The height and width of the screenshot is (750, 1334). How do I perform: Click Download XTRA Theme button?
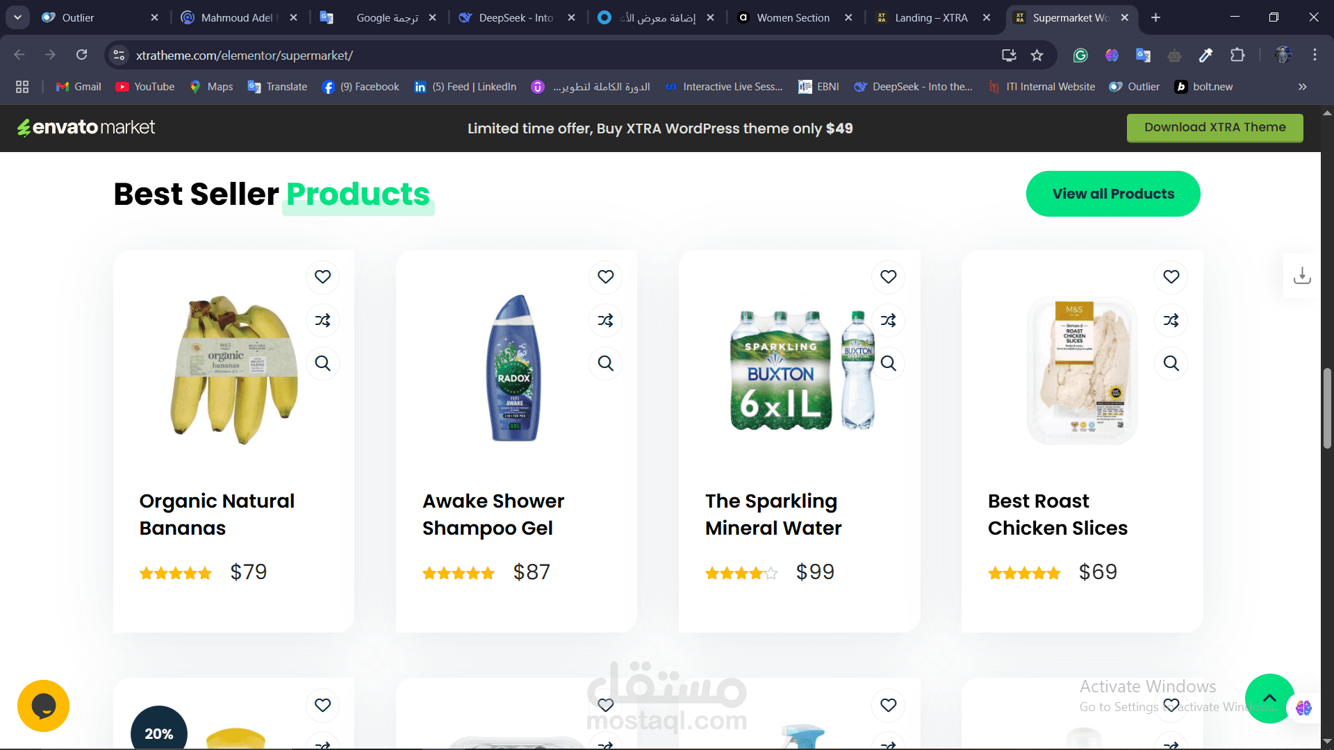coord(1214,128)
